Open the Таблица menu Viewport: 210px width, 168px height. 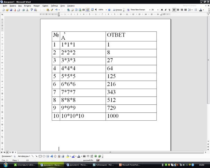tap(54, 6)
